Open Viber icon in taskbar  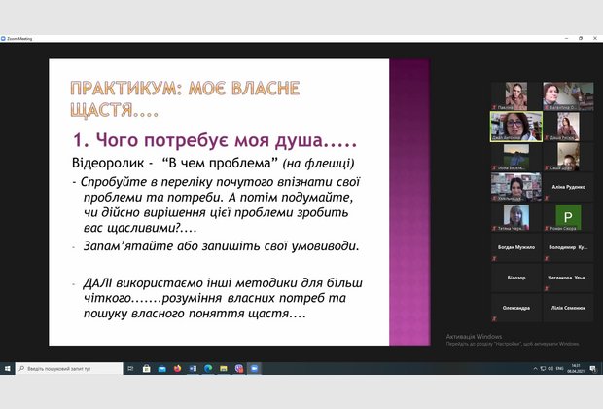[239, 368]
